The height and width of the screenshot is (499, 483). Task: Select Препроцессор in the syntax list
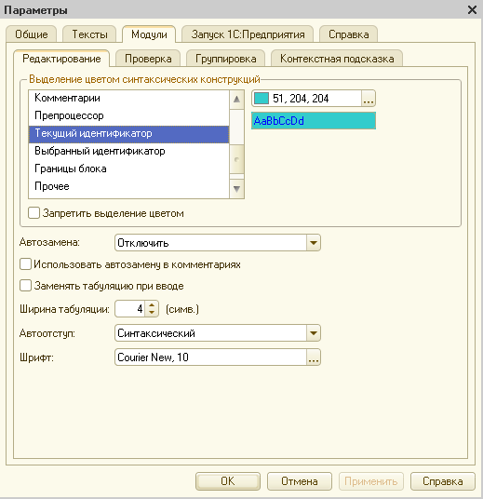click(128, 115)
